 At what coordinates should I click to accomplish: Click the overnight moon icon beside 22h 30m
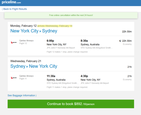point(120,41)
